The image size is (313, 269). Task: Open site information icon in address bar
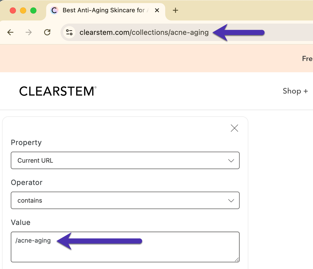(x=69, y=32)
